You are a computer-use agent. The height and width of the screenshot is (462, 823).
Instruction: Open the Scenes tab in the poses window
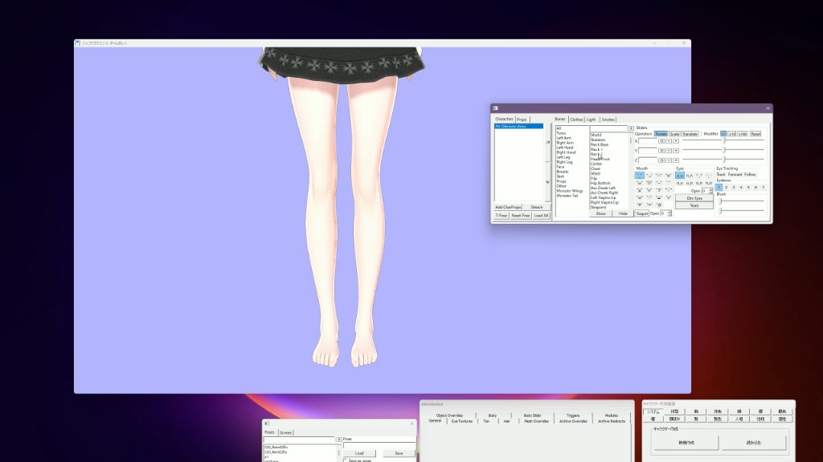pos(285,432)
